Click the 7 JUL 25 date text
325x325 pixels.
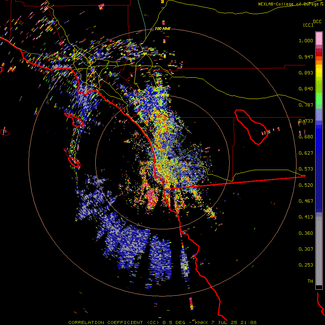pos(225,322)
